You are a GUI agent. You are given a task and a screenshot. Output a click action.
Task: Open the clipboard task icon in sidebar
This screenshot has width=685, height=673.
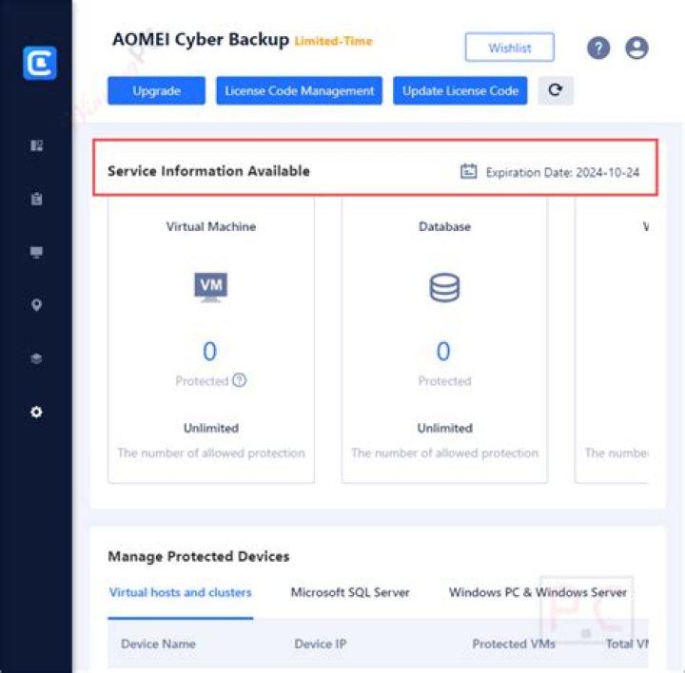pyautogui.click(x=37, y=199)
